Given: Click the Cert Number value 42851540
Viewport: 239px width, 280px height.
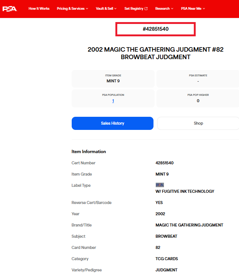Looking at the screenshot, I should pyautogui.click(x=164, y=163).
